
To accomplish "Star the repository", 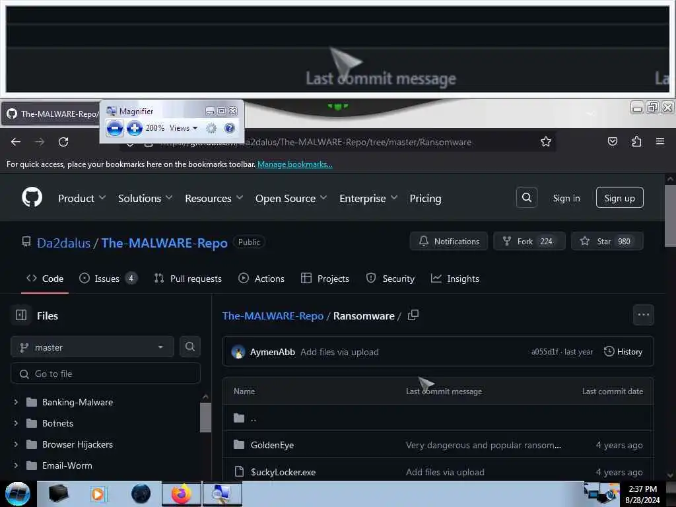I will (x=607, y=241).
